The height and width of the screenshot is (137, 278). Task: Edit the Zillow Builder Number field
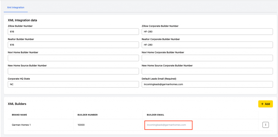pyautogui.click(x=73, y=32)
